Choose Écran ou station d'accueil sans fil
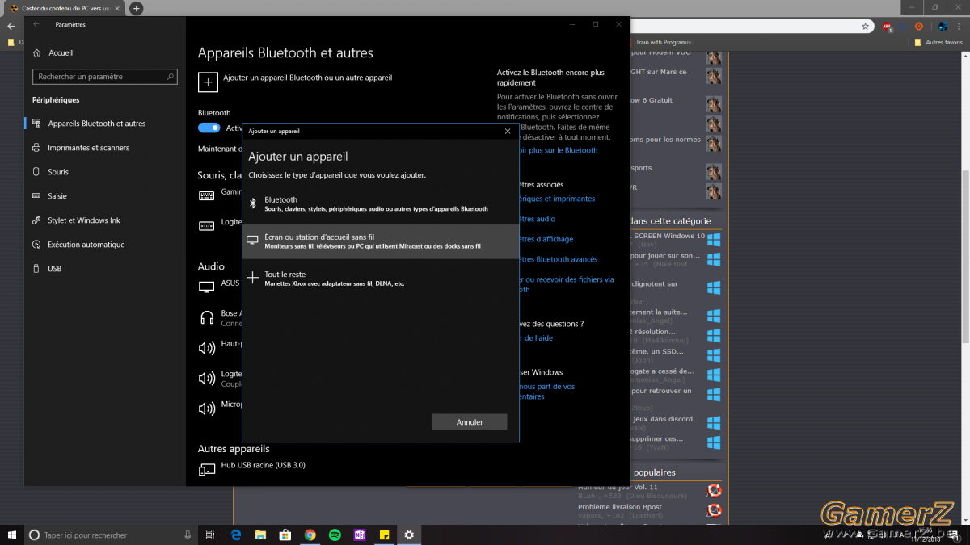The height and width of the screenshot is (545, 970). tap(380, 241)
